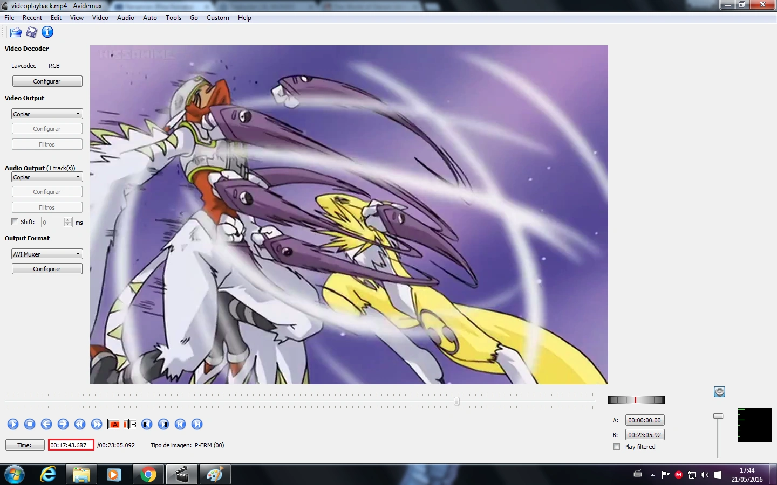
Task: Click the current time field 00:17:43.687
Action: click(71, 445)
